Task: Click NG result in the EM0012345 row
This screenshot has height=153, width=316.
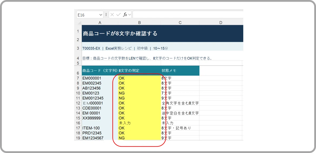Action: point(139,98)
